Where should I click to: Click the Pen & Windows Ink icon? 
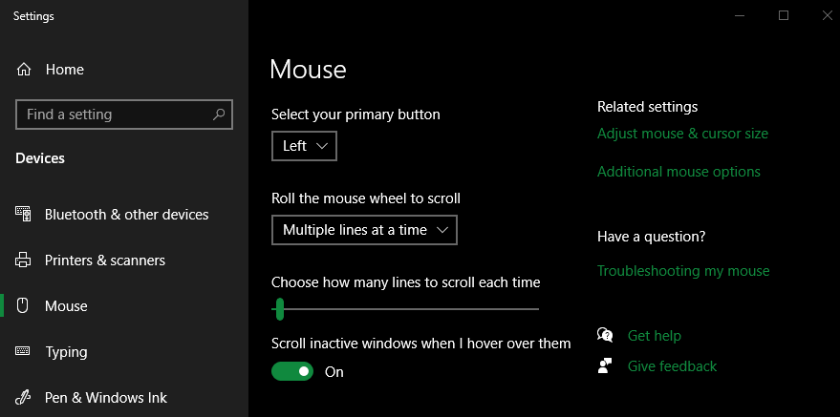pos(23,398)
